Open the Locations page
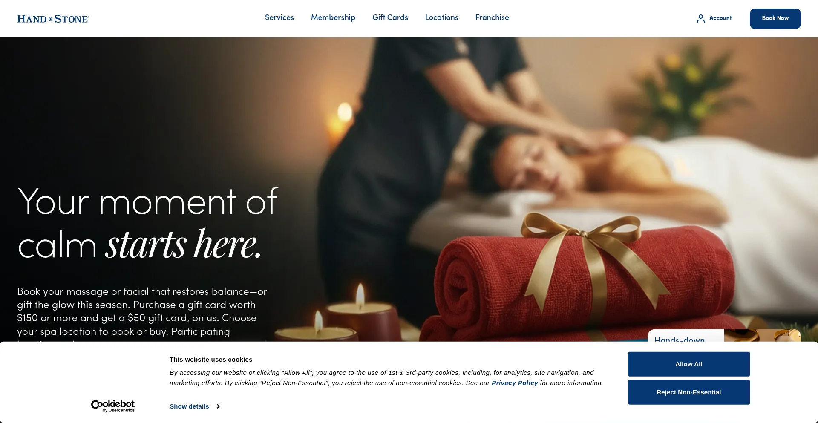 pyautogui.click(x=442, y=17)
